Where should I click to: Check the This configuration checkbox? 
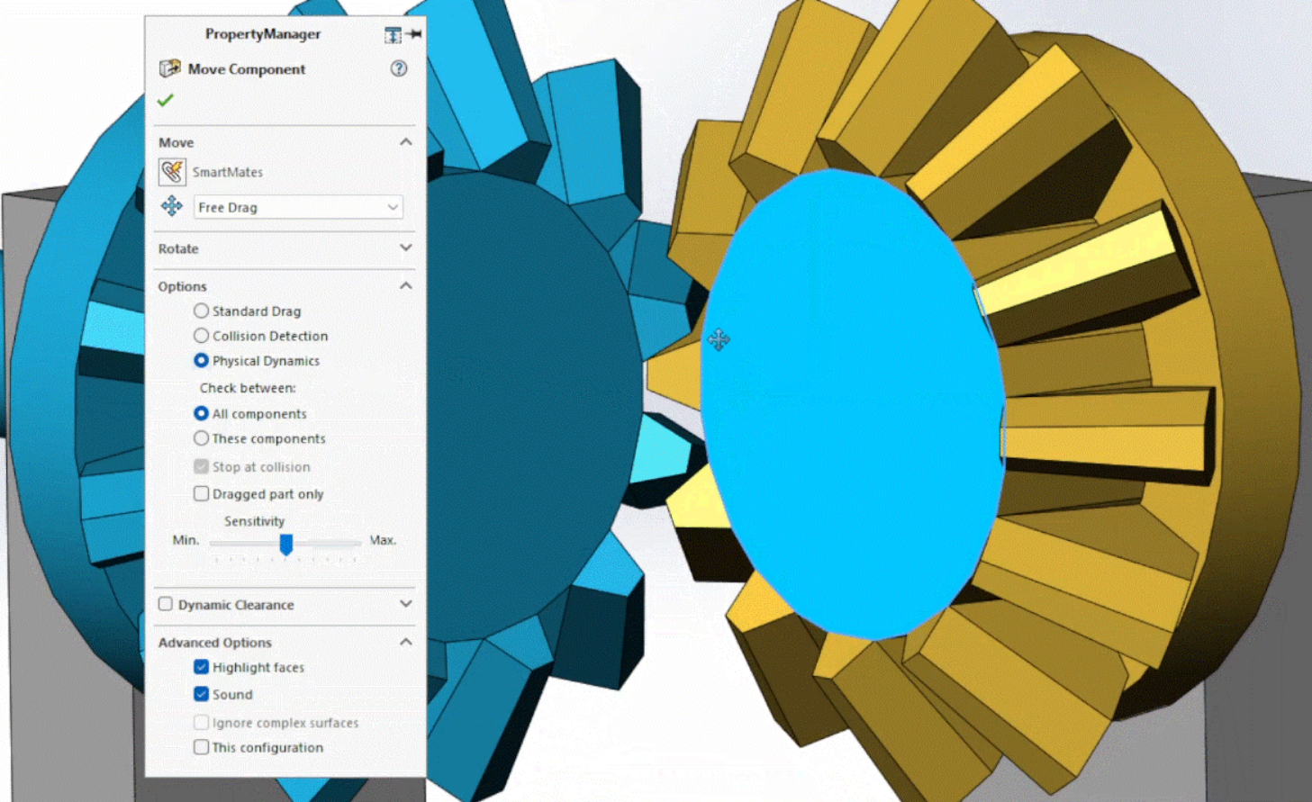point(201,747)
